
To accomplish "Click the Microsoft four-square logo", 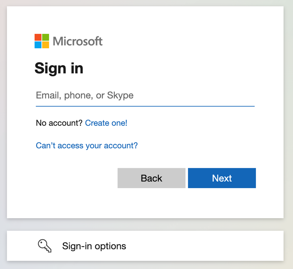I will [42, 41].
